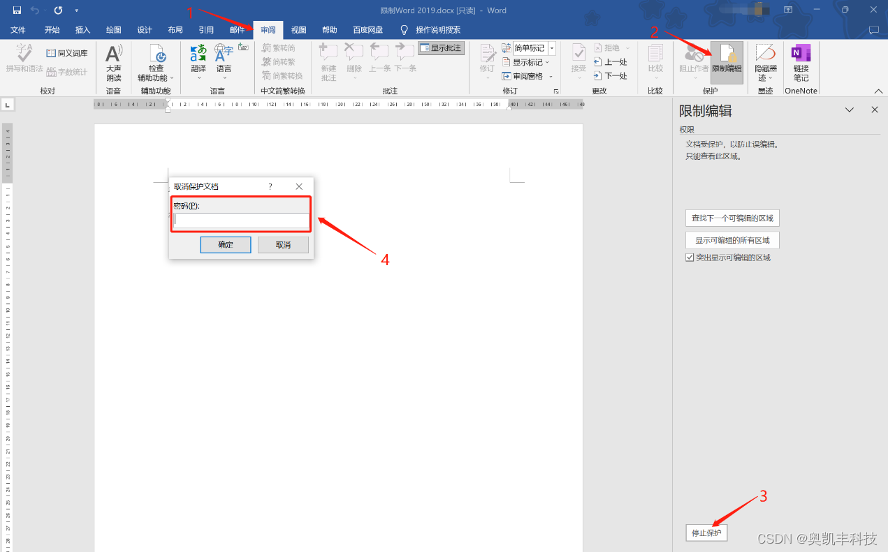Open the 百度网盘 ribbon tab
The width and height of the screenshot is (888, 552).
pyautogui.click(x=368, y=30)
